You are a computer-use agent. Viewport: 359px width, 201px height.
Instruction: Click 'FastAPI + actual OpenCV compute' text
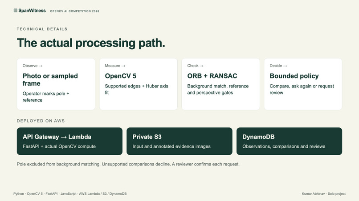click(59, 146)
